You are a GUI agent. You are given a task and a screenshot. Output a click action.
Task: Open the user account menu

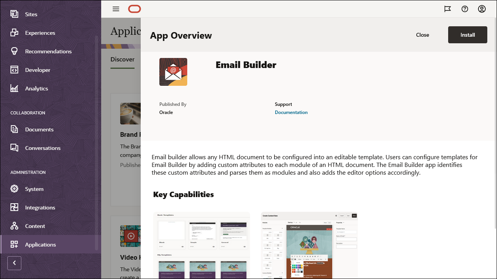(482, 9)
